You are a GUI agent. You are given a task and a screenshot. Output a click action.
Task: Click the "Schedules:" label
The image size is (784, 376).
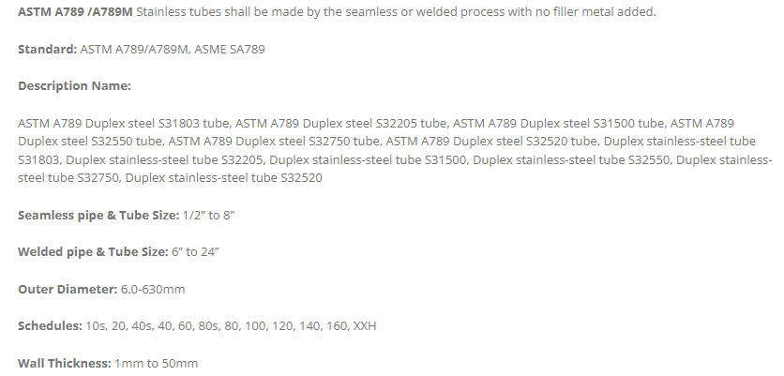50,325
